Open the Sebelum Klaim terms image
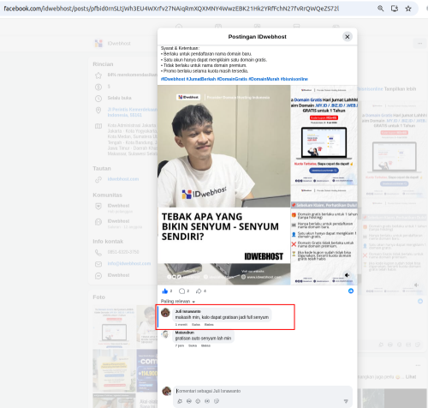The width and height of the screenshot is (428, 408). coord(324,236)
